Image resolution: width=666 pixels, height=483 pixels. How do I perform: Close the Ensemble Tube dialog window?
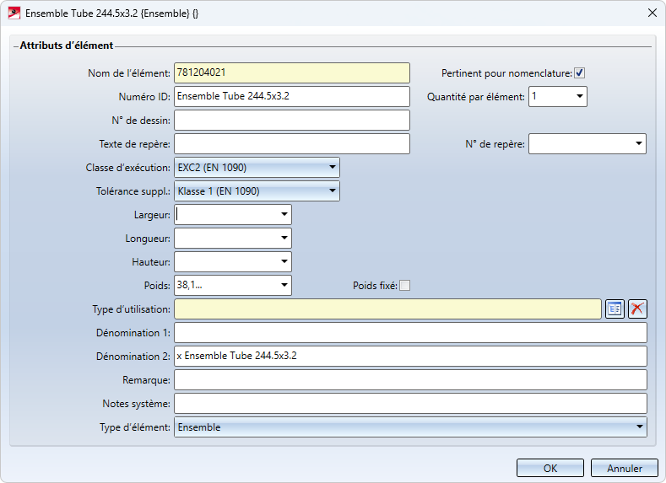652,13
